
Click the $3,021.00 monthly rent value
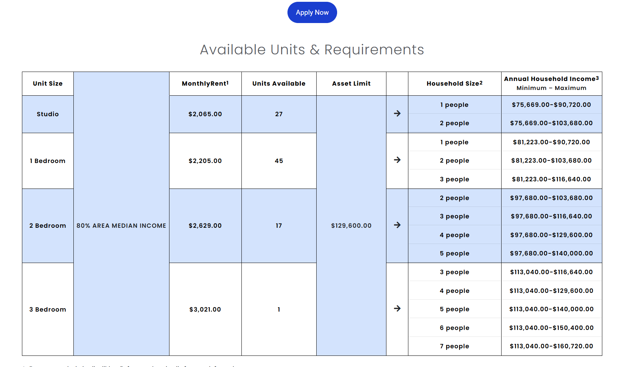tap(205, 309)
